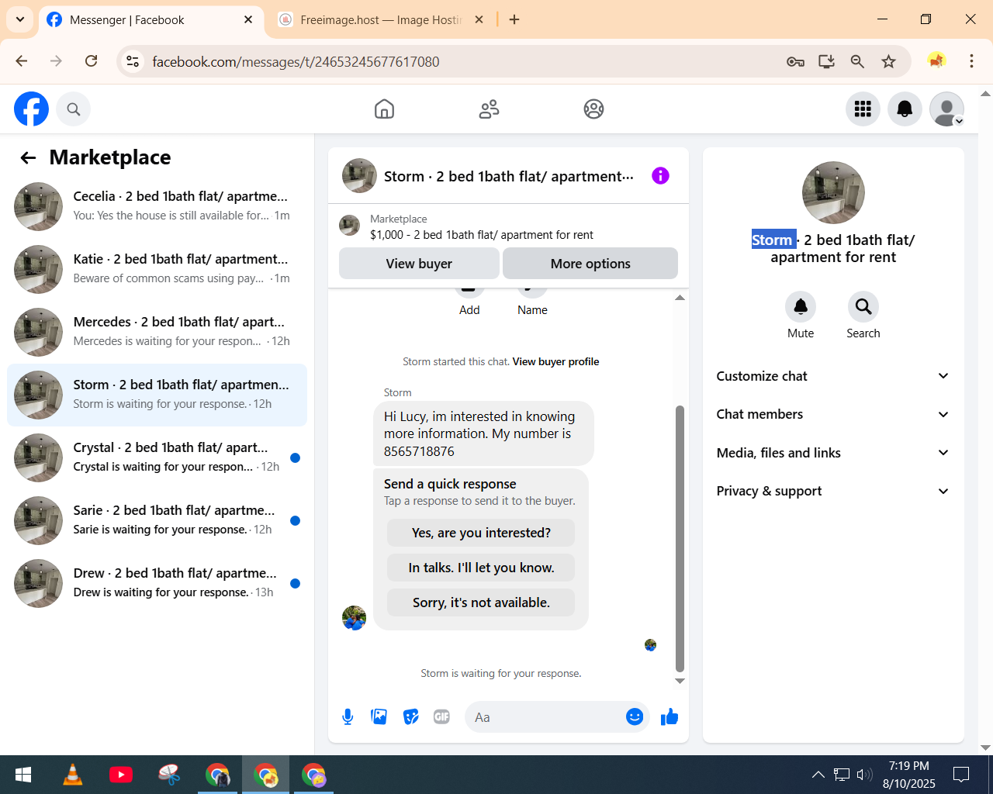Screen dimensions: 993x794
Task: Search in conversation magnifier icon
Action: tap(863, 307)
